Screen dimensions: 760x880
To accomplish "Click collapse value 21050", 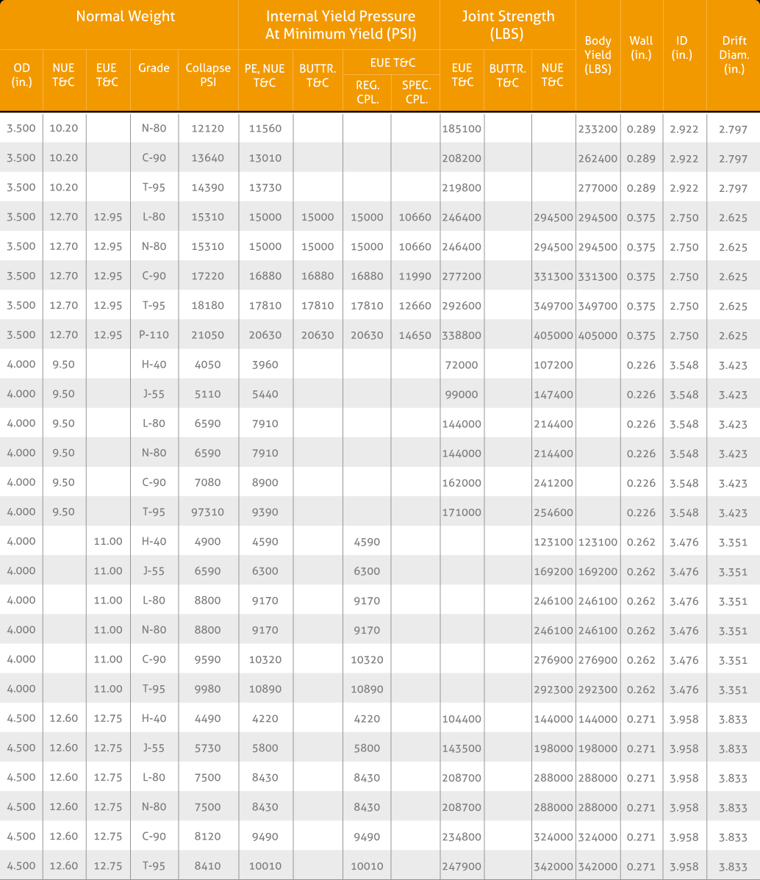I will [208, 335].
